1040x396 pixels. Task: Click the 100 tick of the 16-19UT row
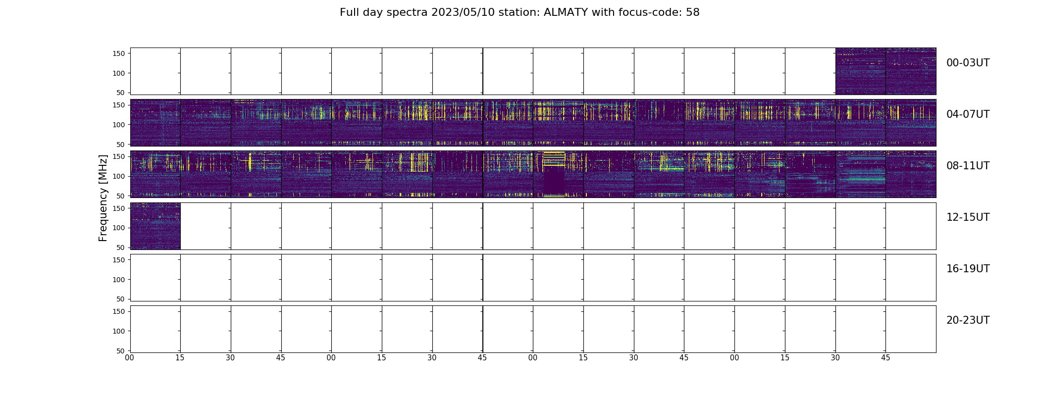pyautogui.click(x=119, y=279)
